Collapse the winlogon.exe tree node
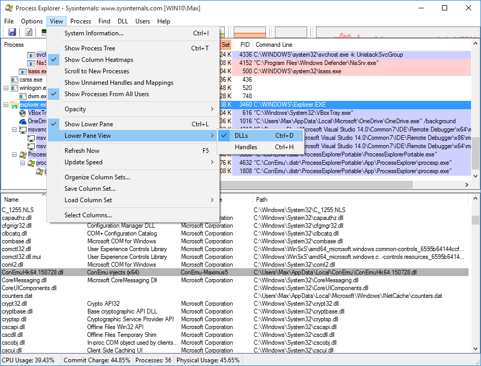481x366 pixels. (x=6, y=88)
